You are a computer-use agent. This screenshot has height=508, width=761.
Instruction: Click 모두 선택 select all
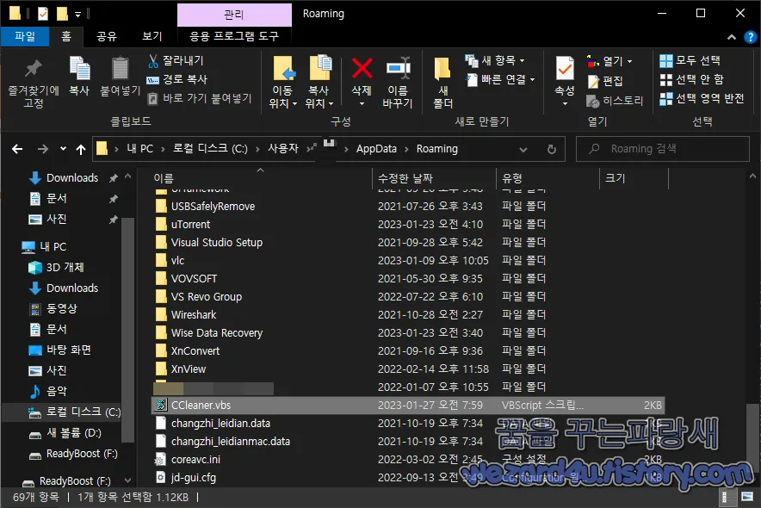tap(690, 60)
